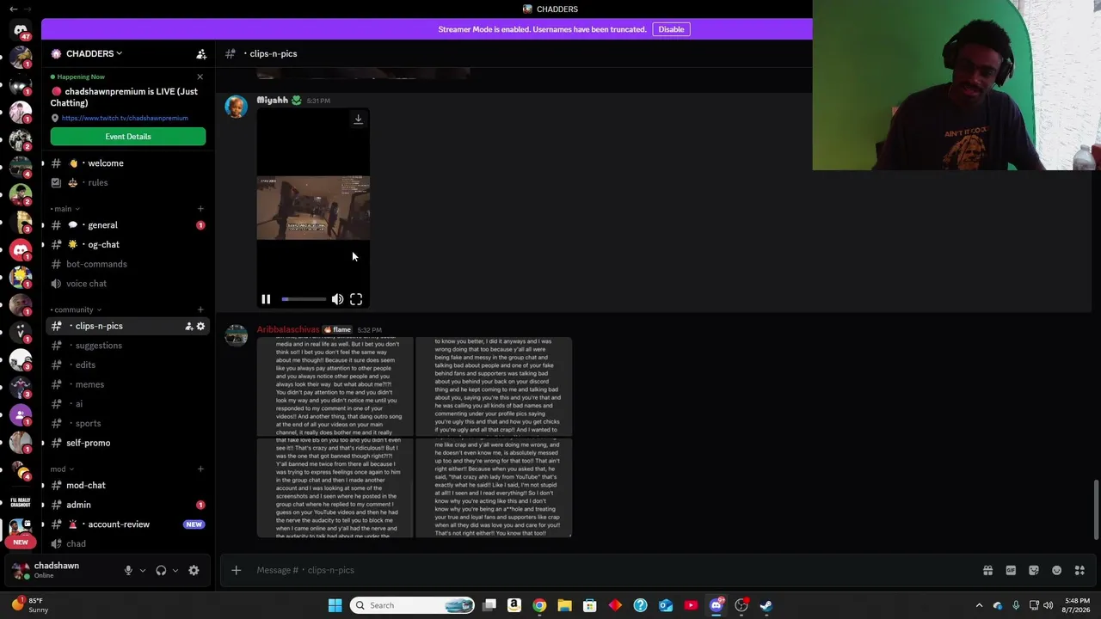
Task: Dismiss the Happening Now event banner
Action: pyautogui.click(x=200, y=77)
